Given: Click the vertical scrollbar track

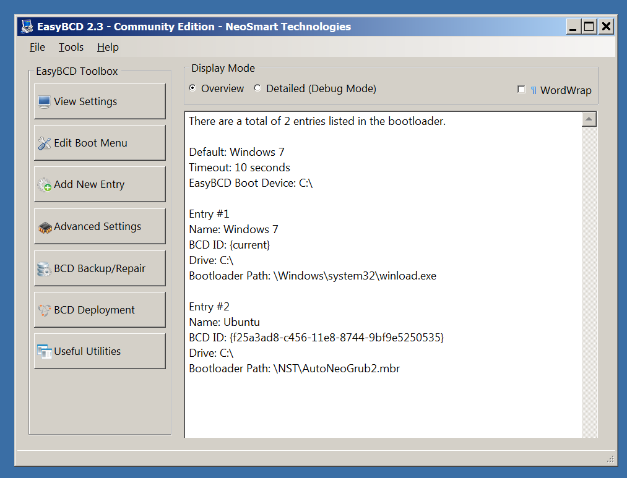Looking at the screenshot, I should tap(589, 281).
